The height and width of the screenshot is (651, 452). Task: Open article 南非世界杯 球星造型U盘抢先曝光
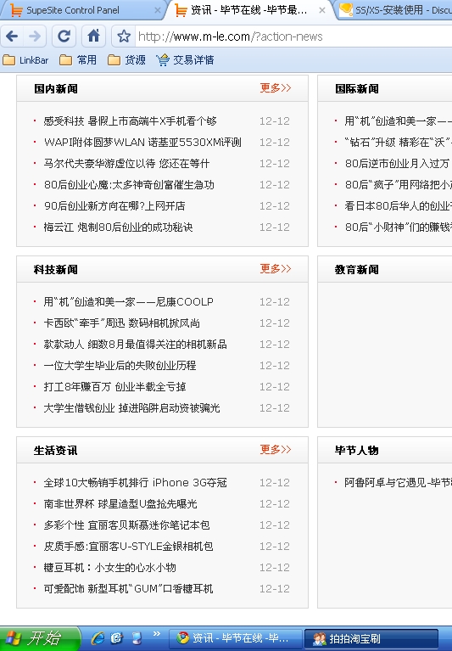(x=120, y=503)
